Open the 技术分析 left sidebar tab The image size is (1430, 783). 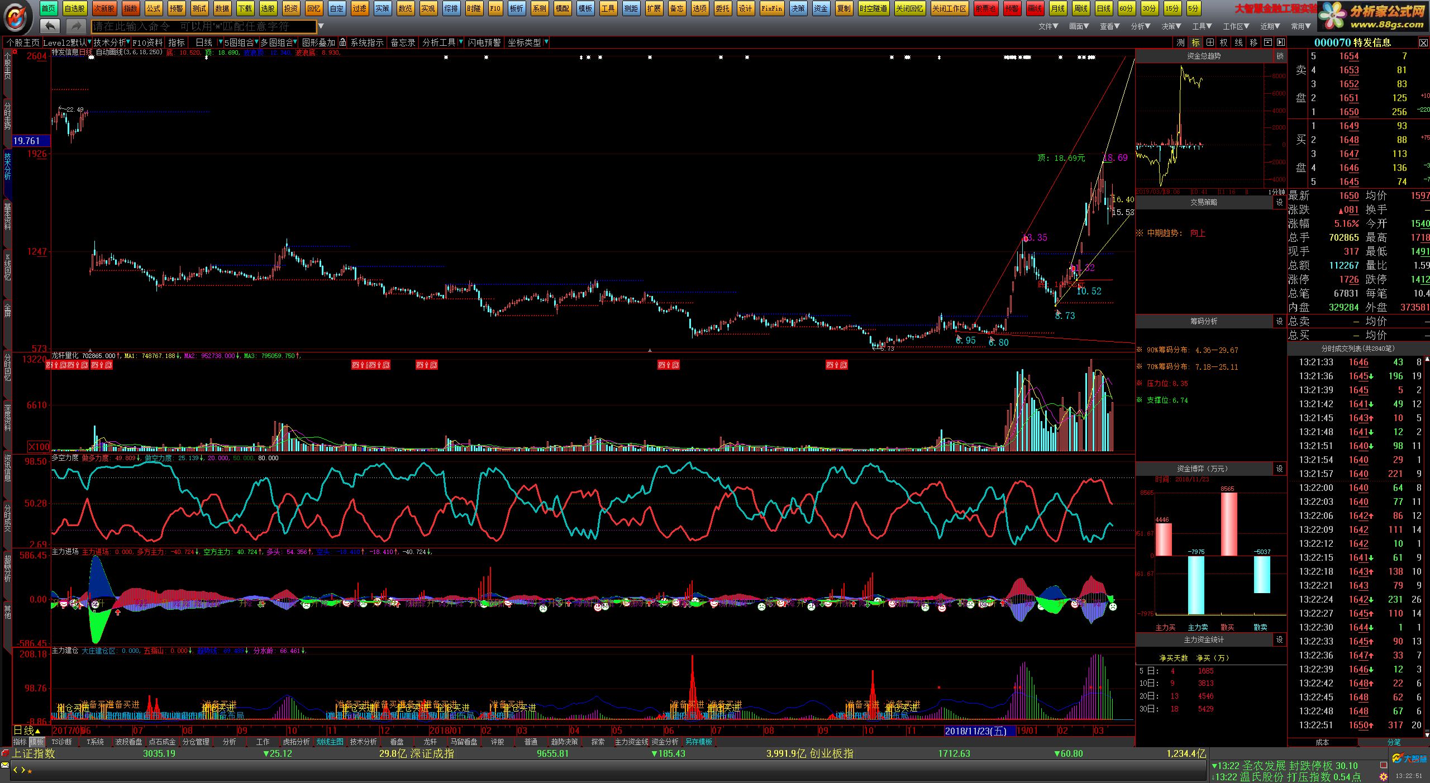tap(7, 166)
